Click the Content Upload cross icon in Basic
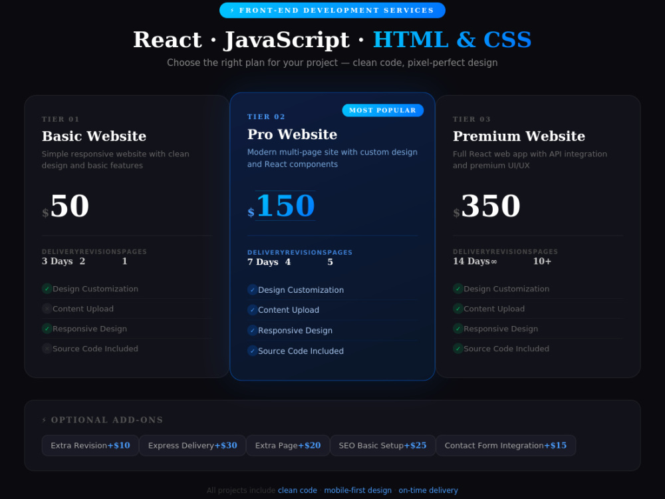This screenshot has height=499, width=665. coord(47,309)
